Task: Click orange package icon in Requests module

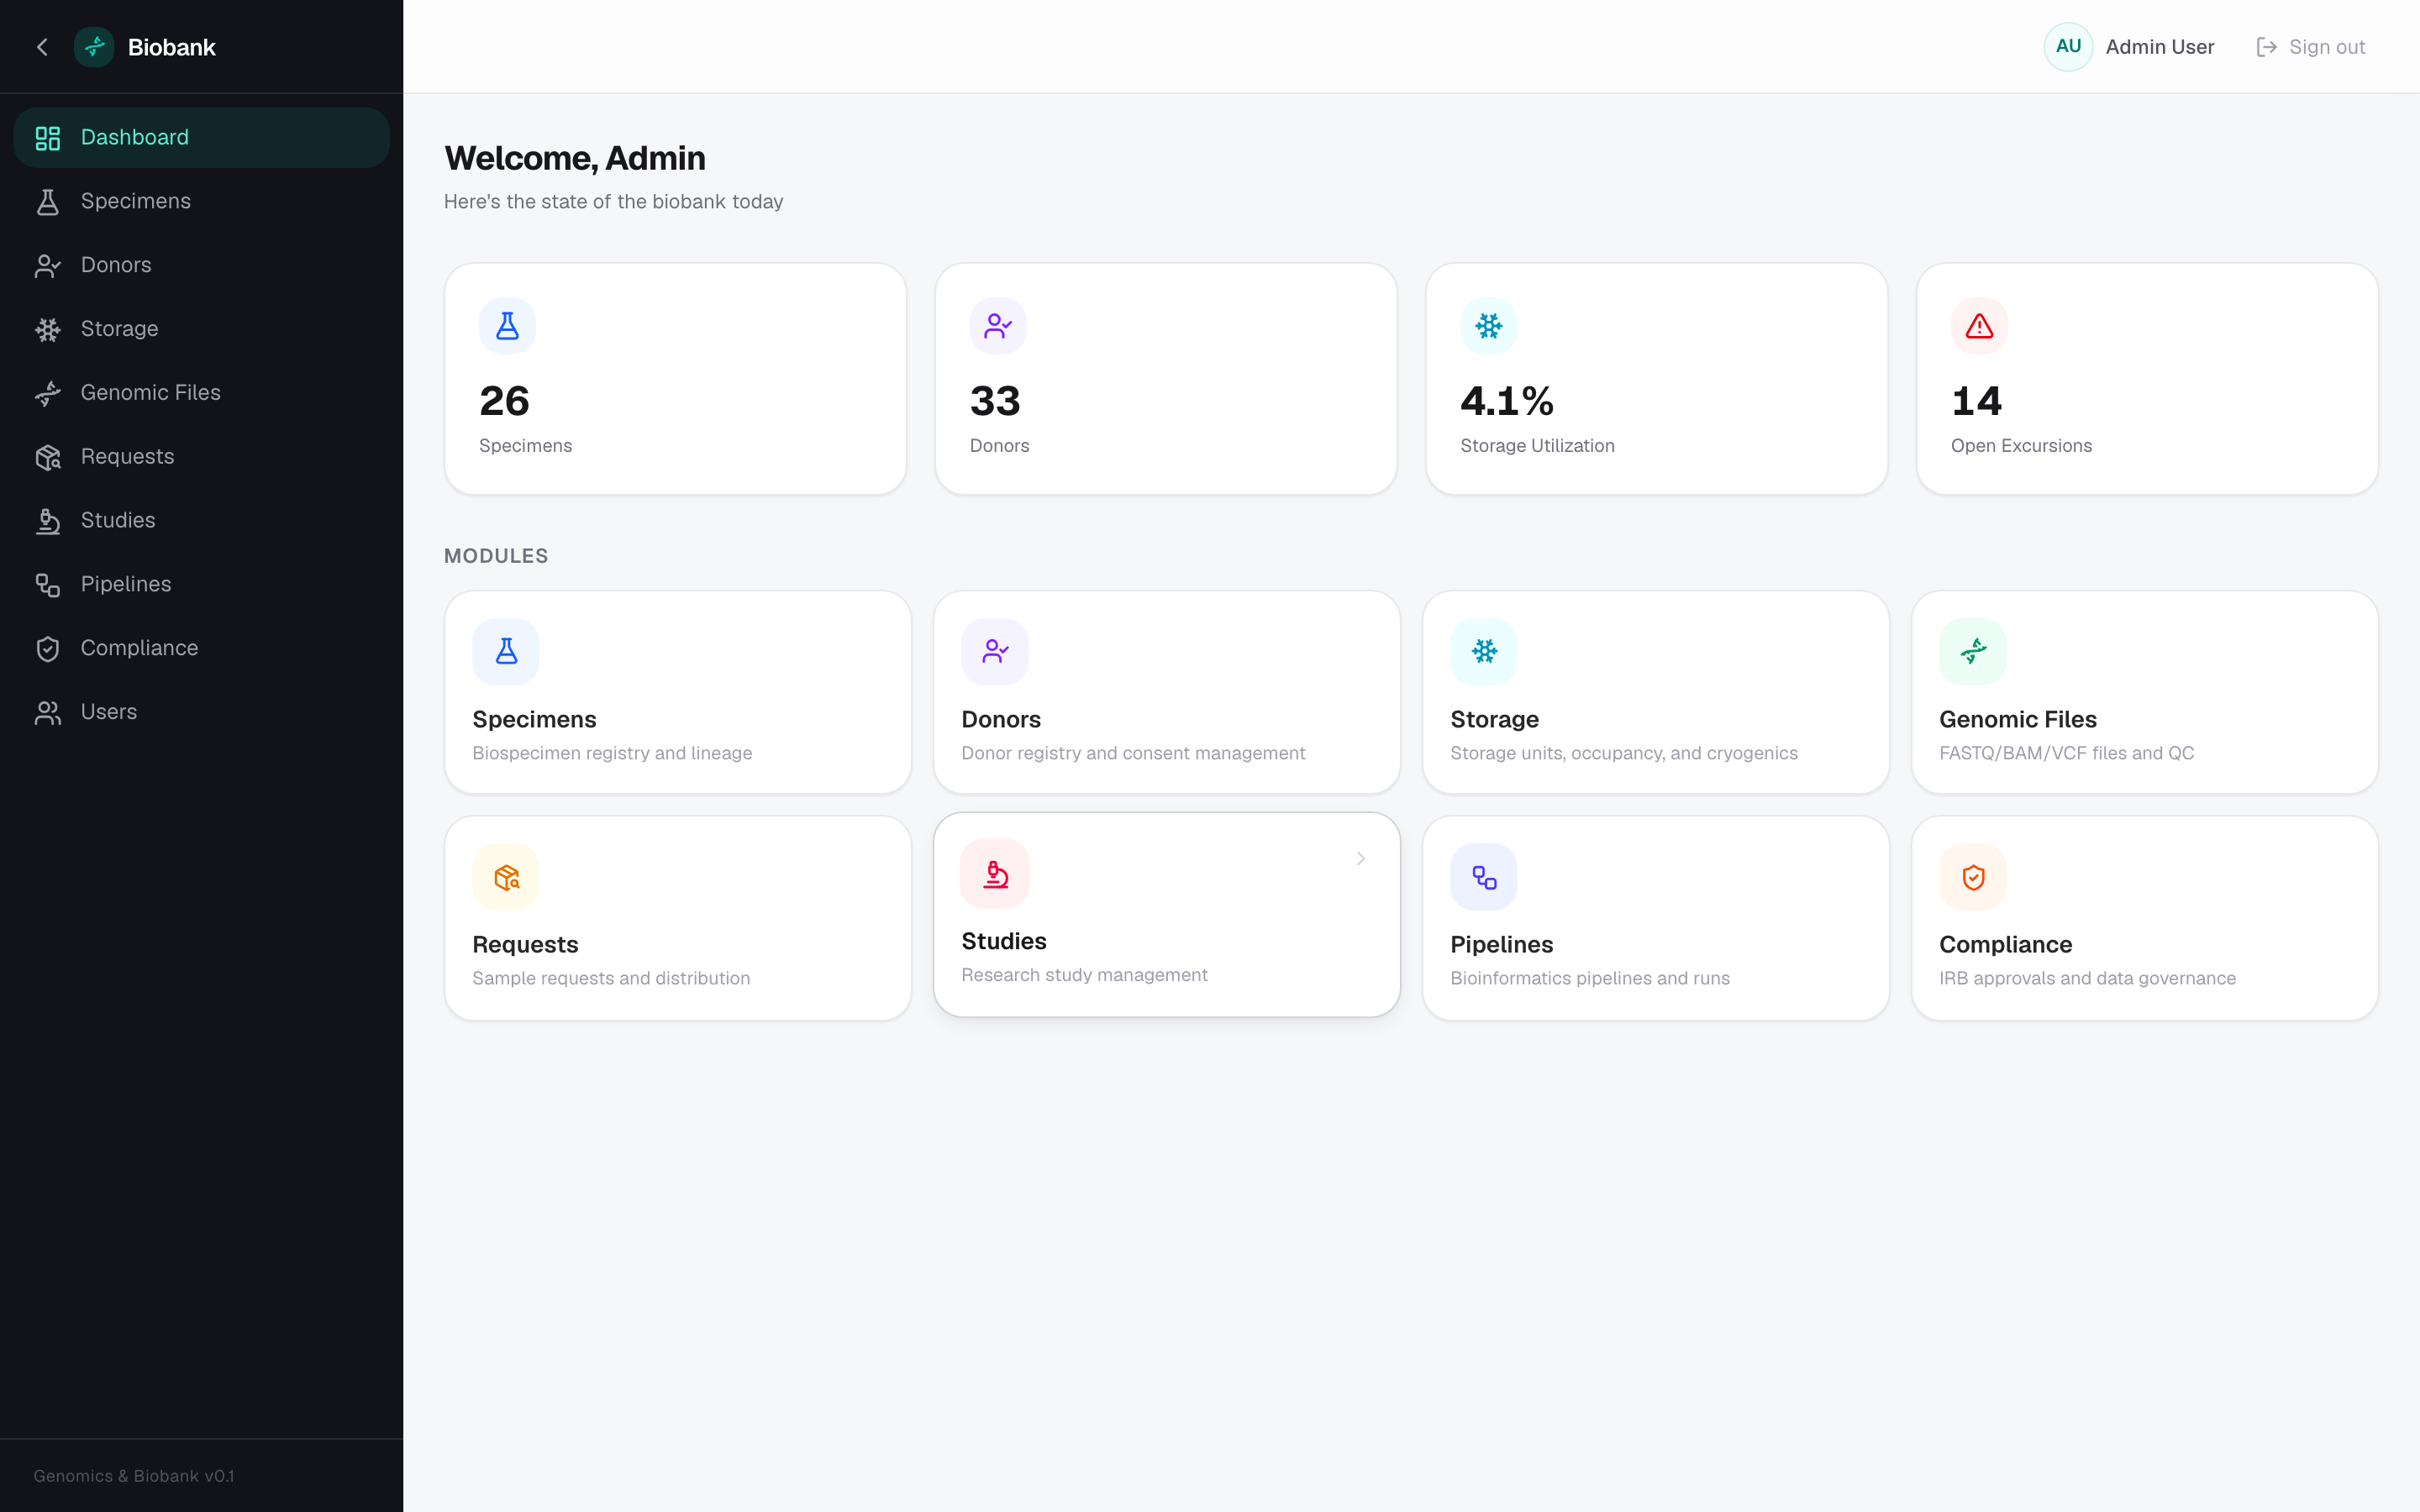Action: tap(506, 877)
